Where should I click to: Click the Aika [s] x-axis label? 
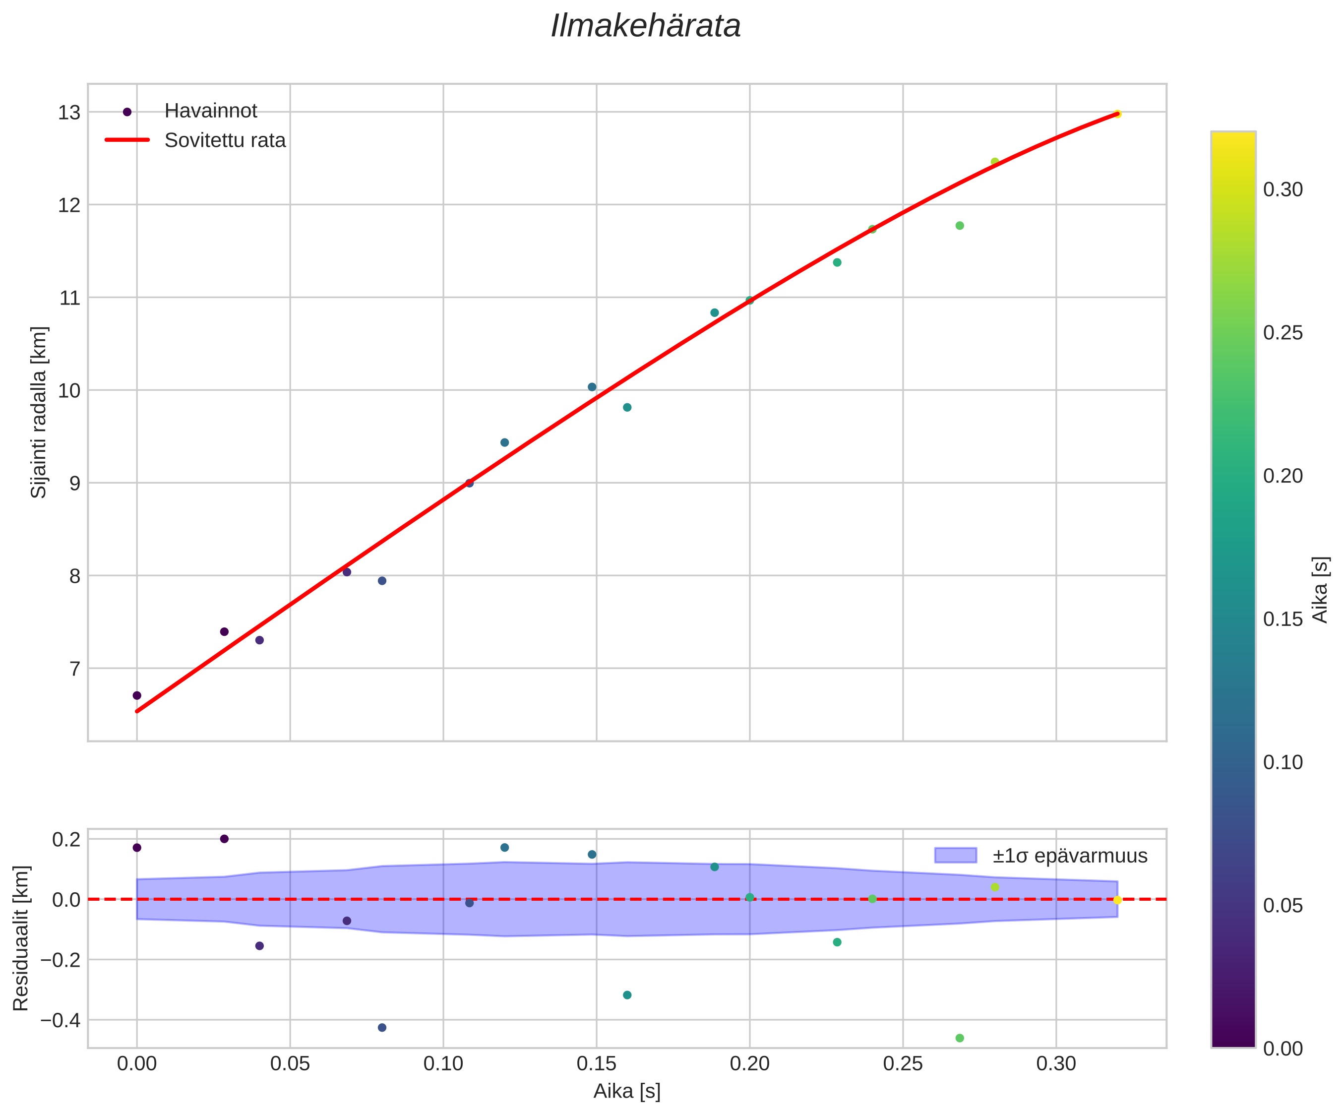(627, 1092)
